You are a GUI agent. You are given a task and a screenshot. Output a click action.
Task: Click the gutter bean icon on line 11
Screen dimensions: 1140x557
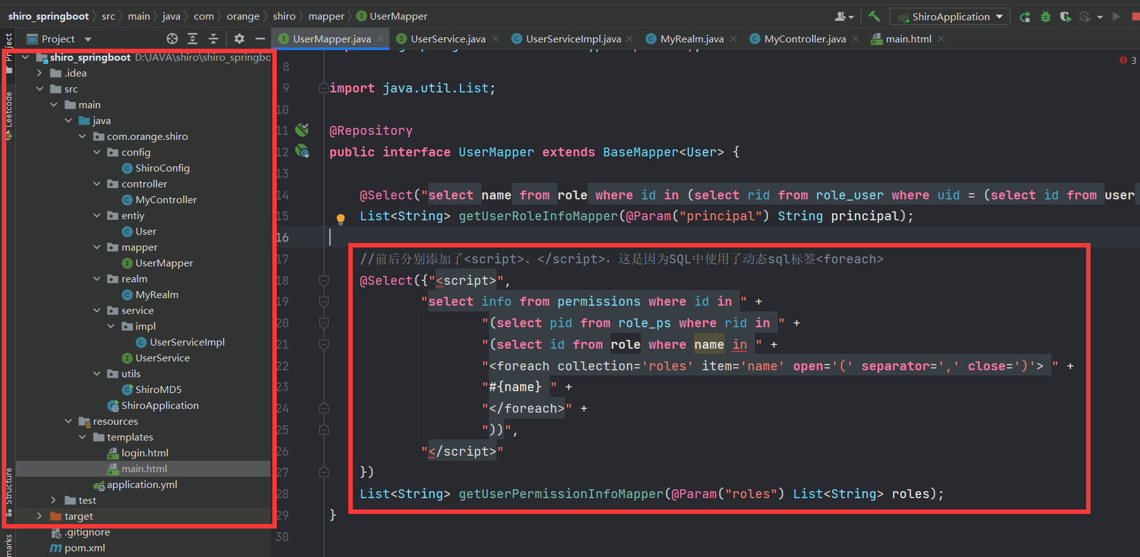coord(302,130)
